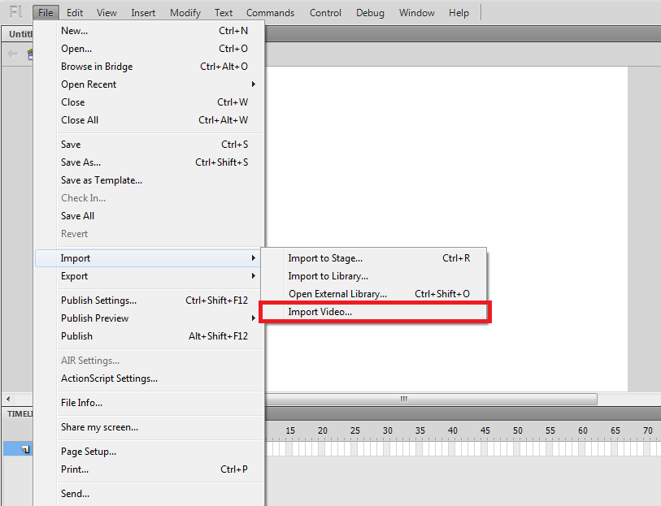The image size is (661, 506).
Task: Click the back arrow in edit bar
Action: point(13,54)
